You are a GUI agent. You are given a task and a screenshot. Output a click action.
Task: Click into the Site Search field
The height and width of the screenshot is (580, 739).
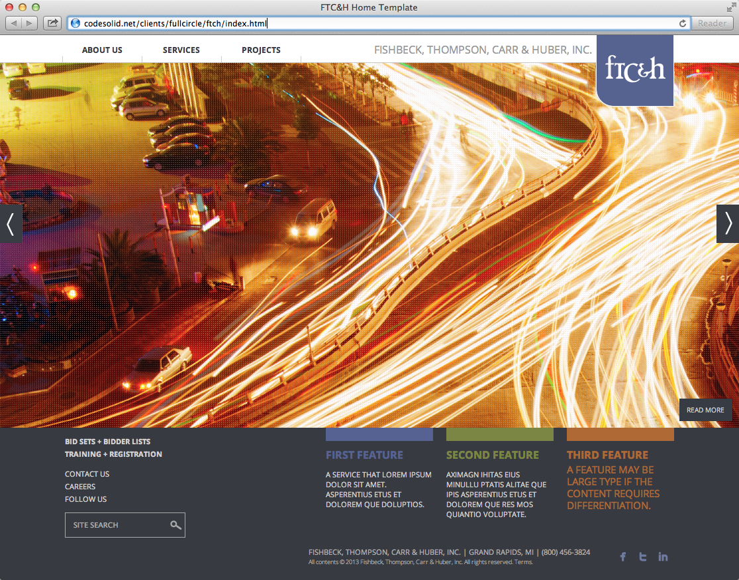point(116,525)
